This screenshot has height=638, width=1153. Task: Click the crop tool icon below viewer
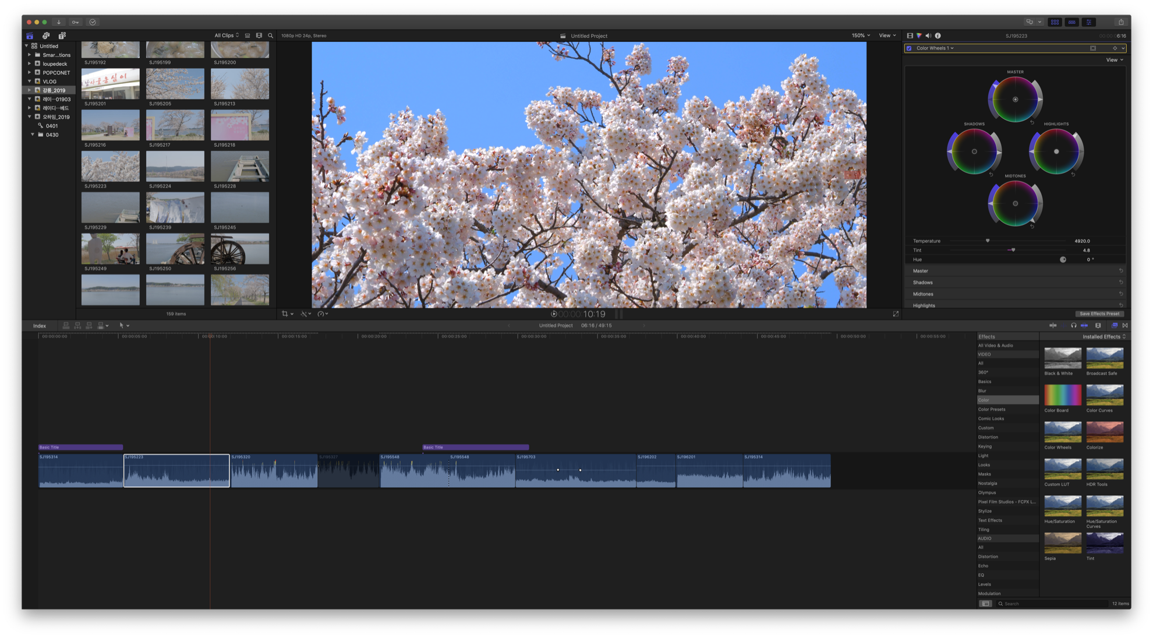(x=285, y=313)
